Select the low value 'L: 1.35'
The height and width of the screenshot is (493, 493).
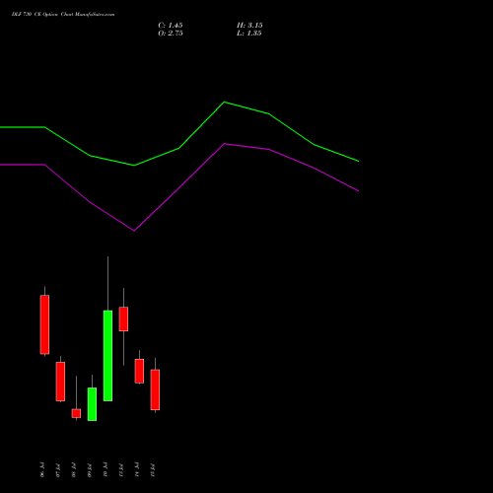[249, 34]
